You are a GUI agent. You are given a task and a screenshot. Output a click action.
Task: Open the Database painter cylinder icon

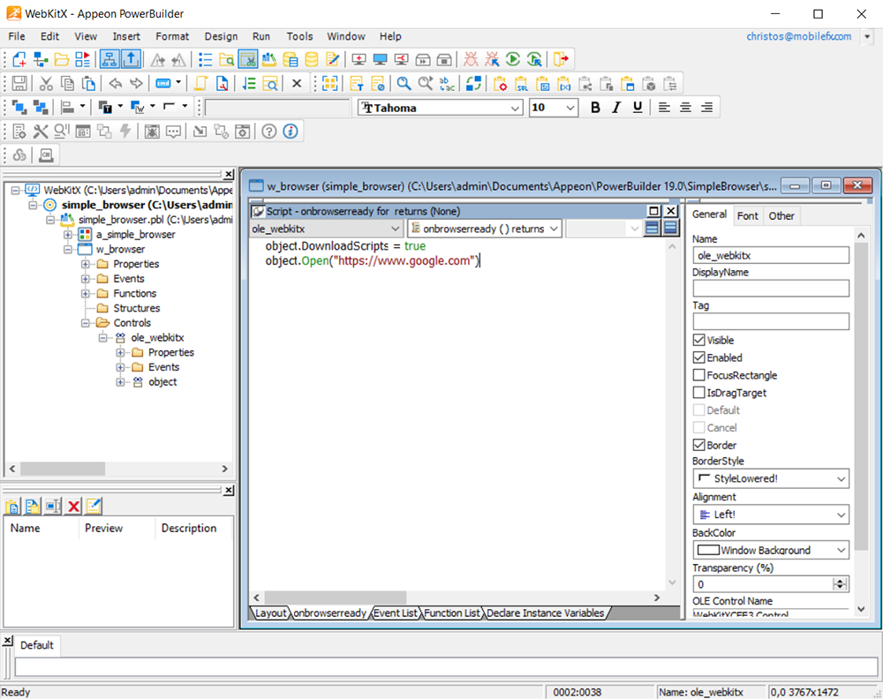312,59
